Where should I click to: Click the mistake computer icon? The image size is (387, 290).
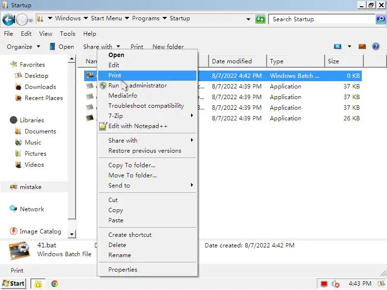(14, 187)
